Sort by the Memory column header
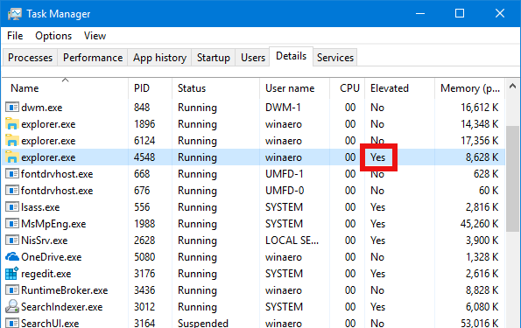The height and width of the screenshot is (328, 521). [470, 88]
